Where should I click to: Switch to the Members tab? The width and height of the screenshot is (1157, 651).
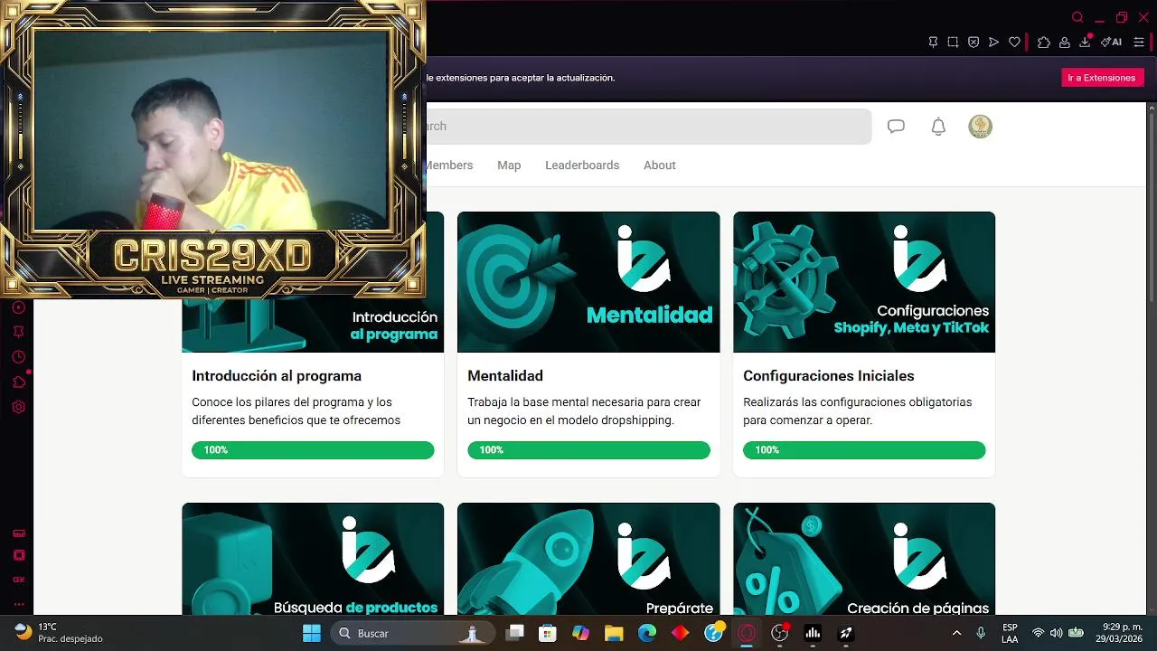click(x=449, y=165)
